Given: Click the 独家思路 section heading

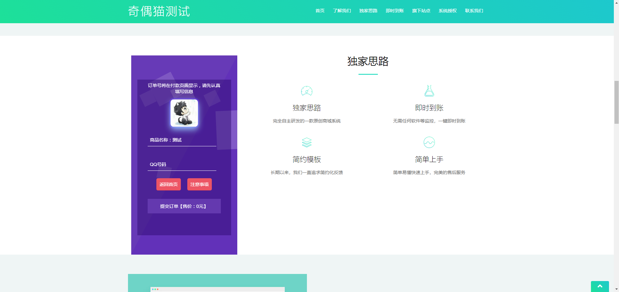Looking at the screenshot, I should [368, 61].
